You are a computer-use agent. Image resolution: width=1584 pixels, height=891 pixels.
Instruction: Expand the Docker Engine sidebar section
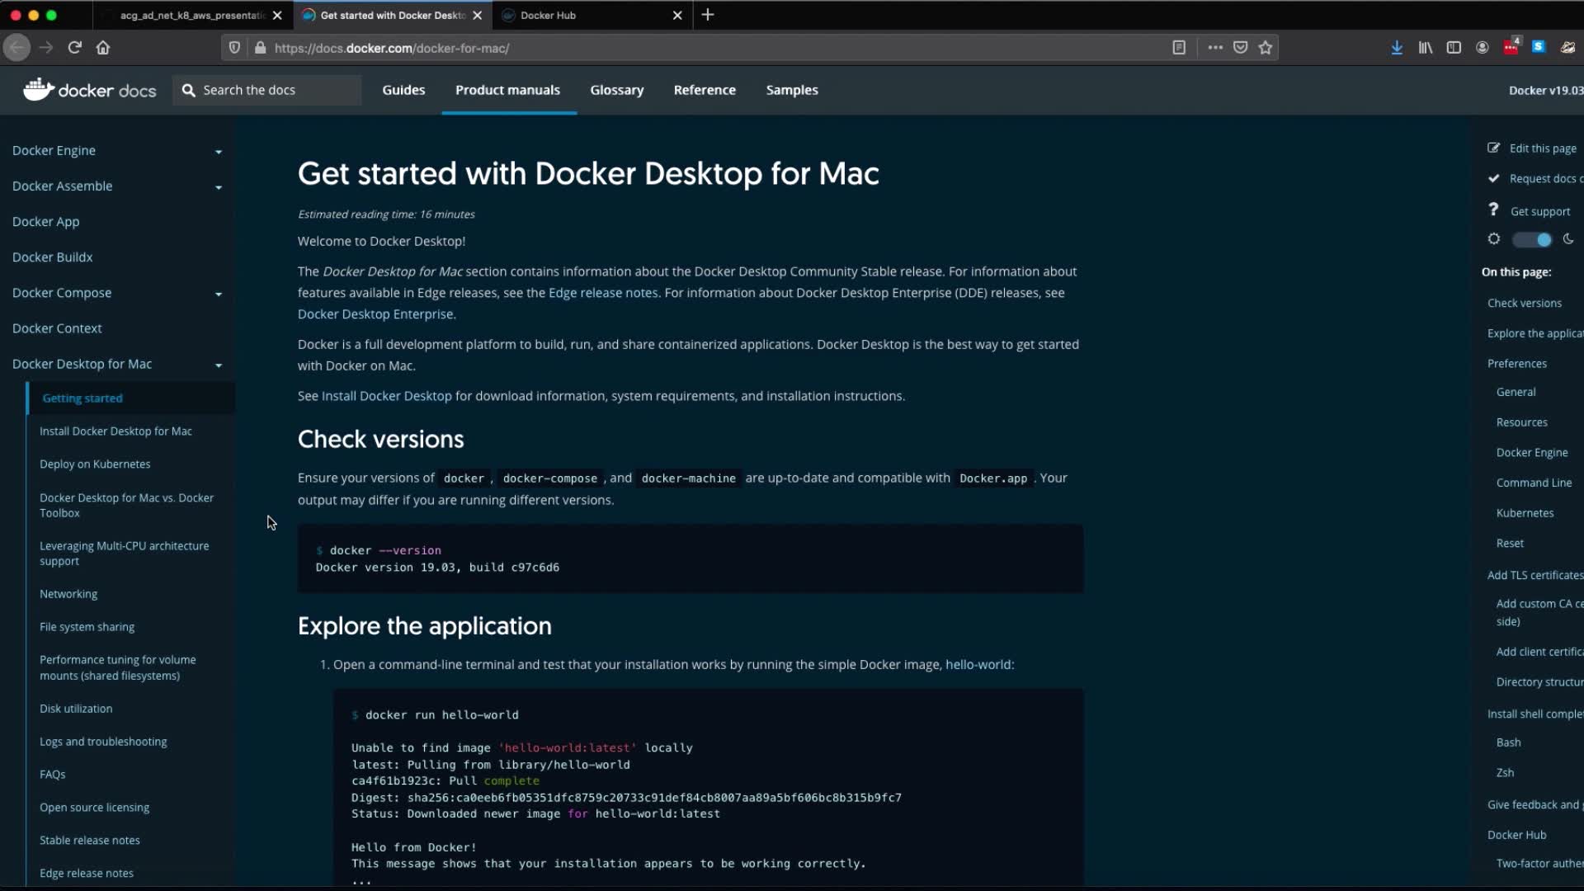coord(218,151)
